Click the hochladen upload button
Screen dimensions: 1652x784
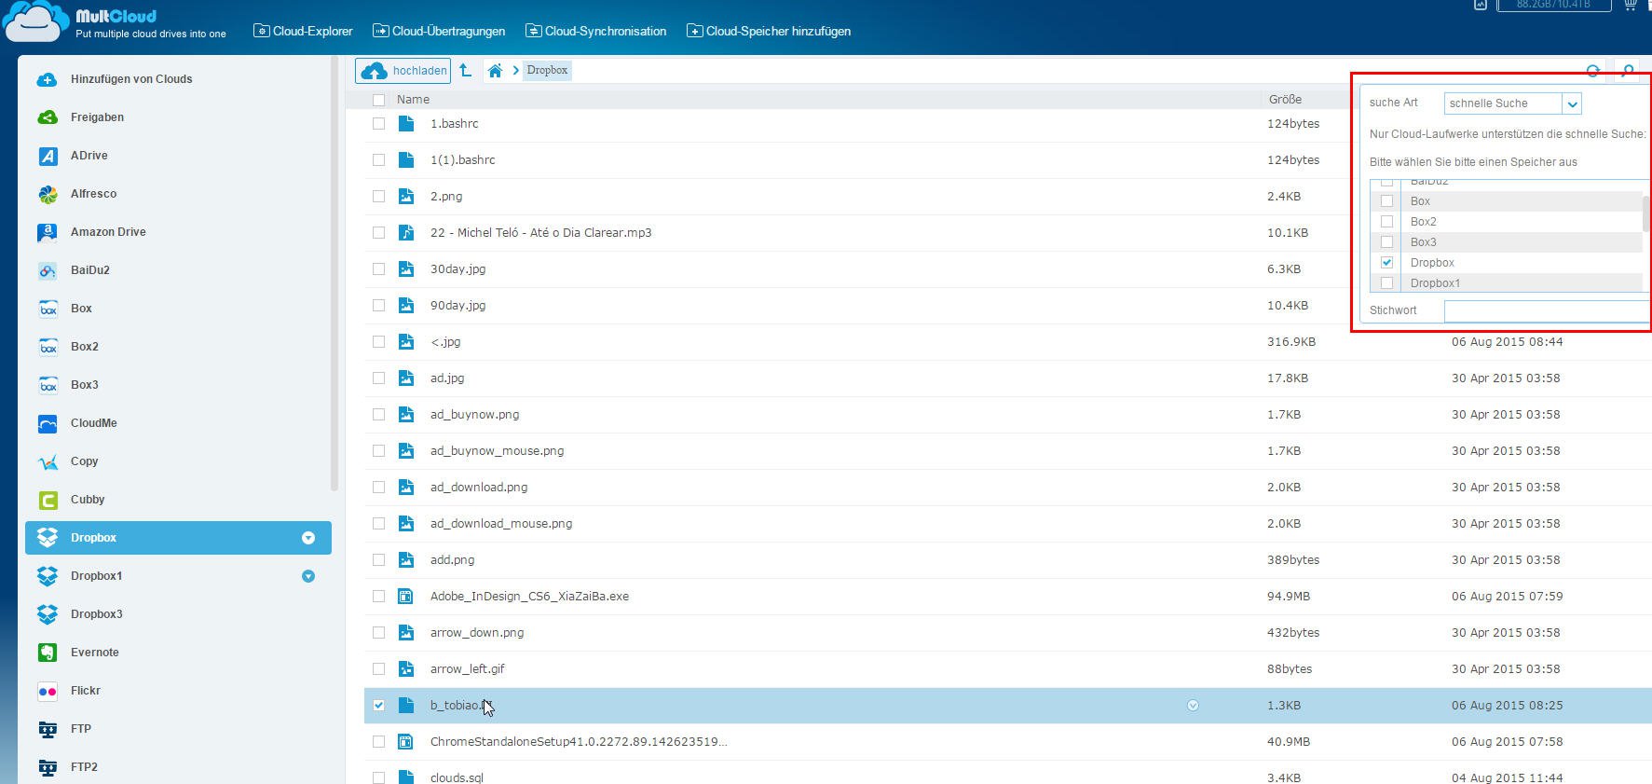pos(403,71)
